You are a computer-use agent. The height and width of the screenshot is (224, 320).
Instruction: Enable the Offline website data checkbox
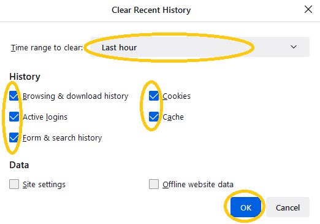tap(154, 184)
